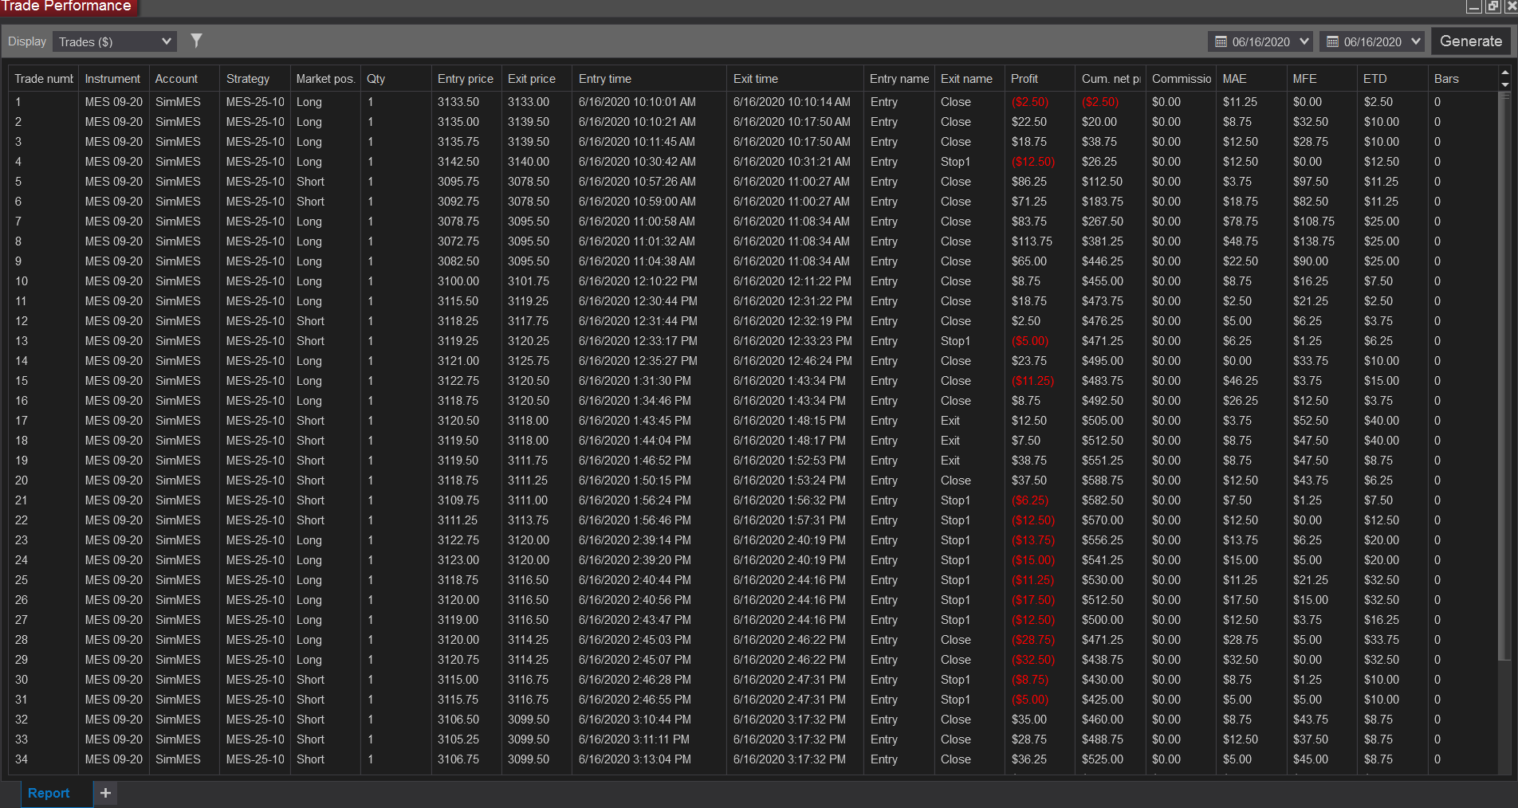Restore the Trade Performance window
This screenshot has width=1518, height=808.
[1492, 6]
